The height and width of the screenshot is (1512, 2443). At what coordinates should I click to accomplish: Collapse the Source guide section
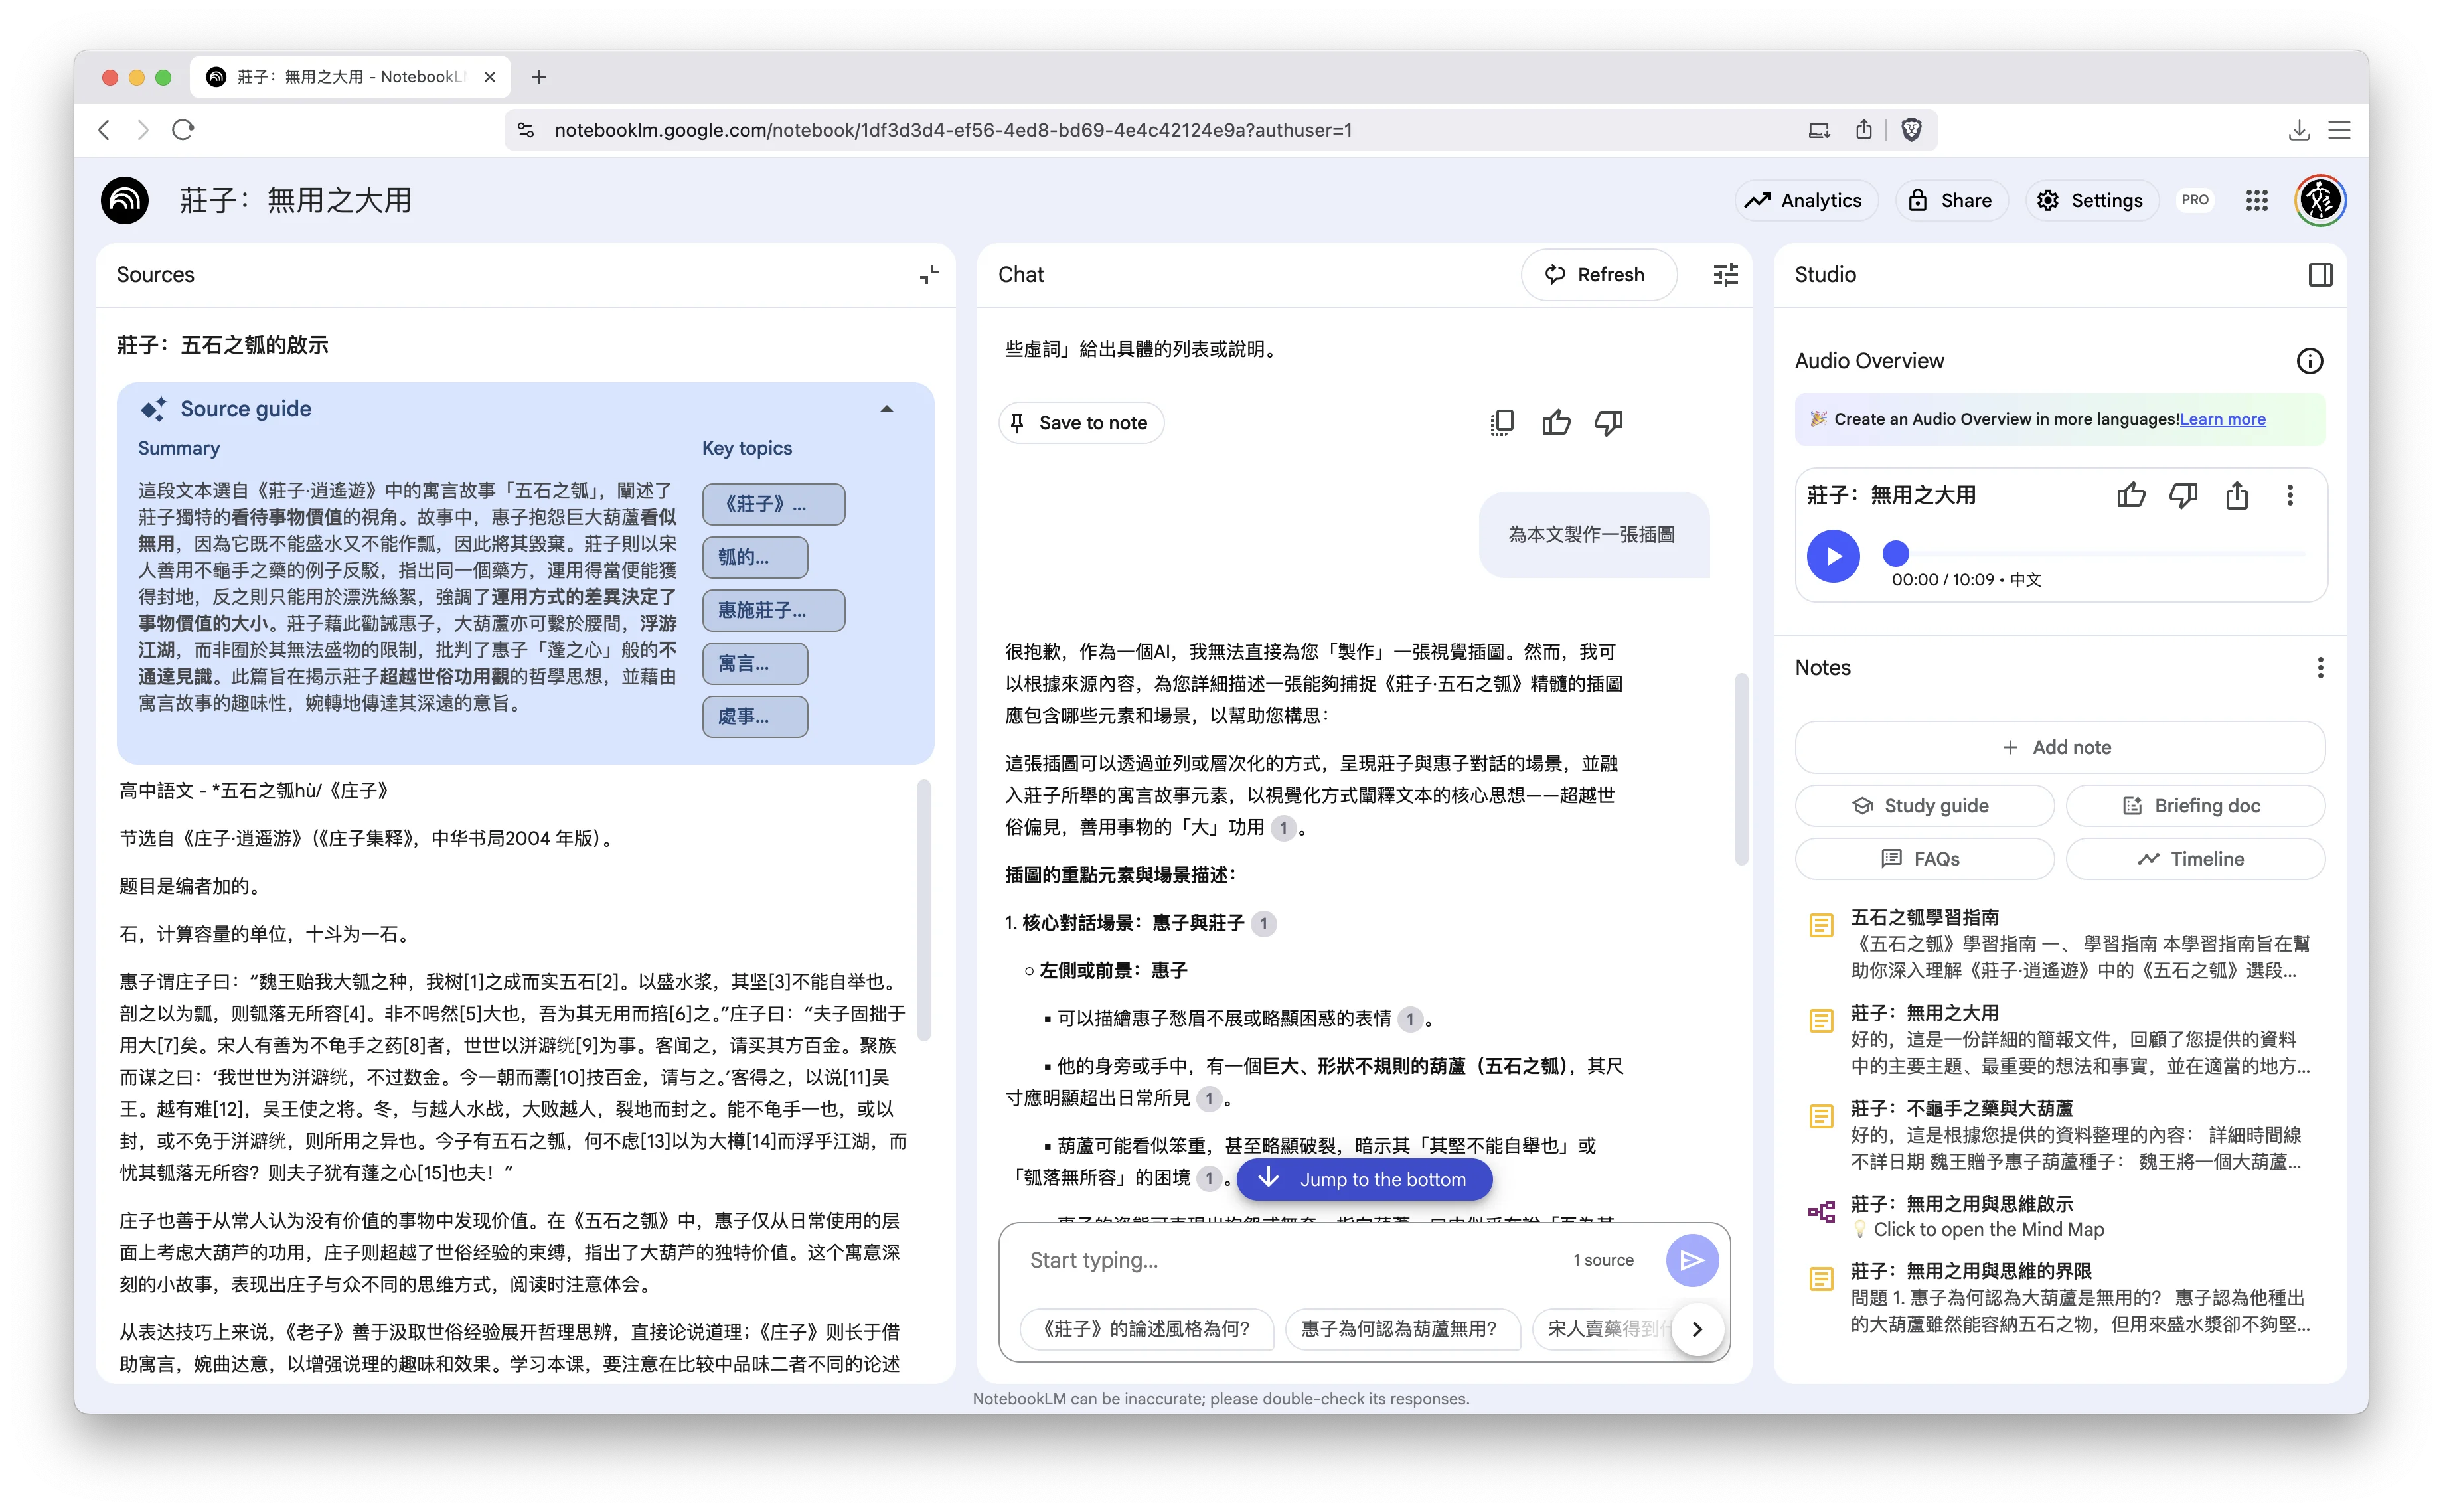pos(886,408)
